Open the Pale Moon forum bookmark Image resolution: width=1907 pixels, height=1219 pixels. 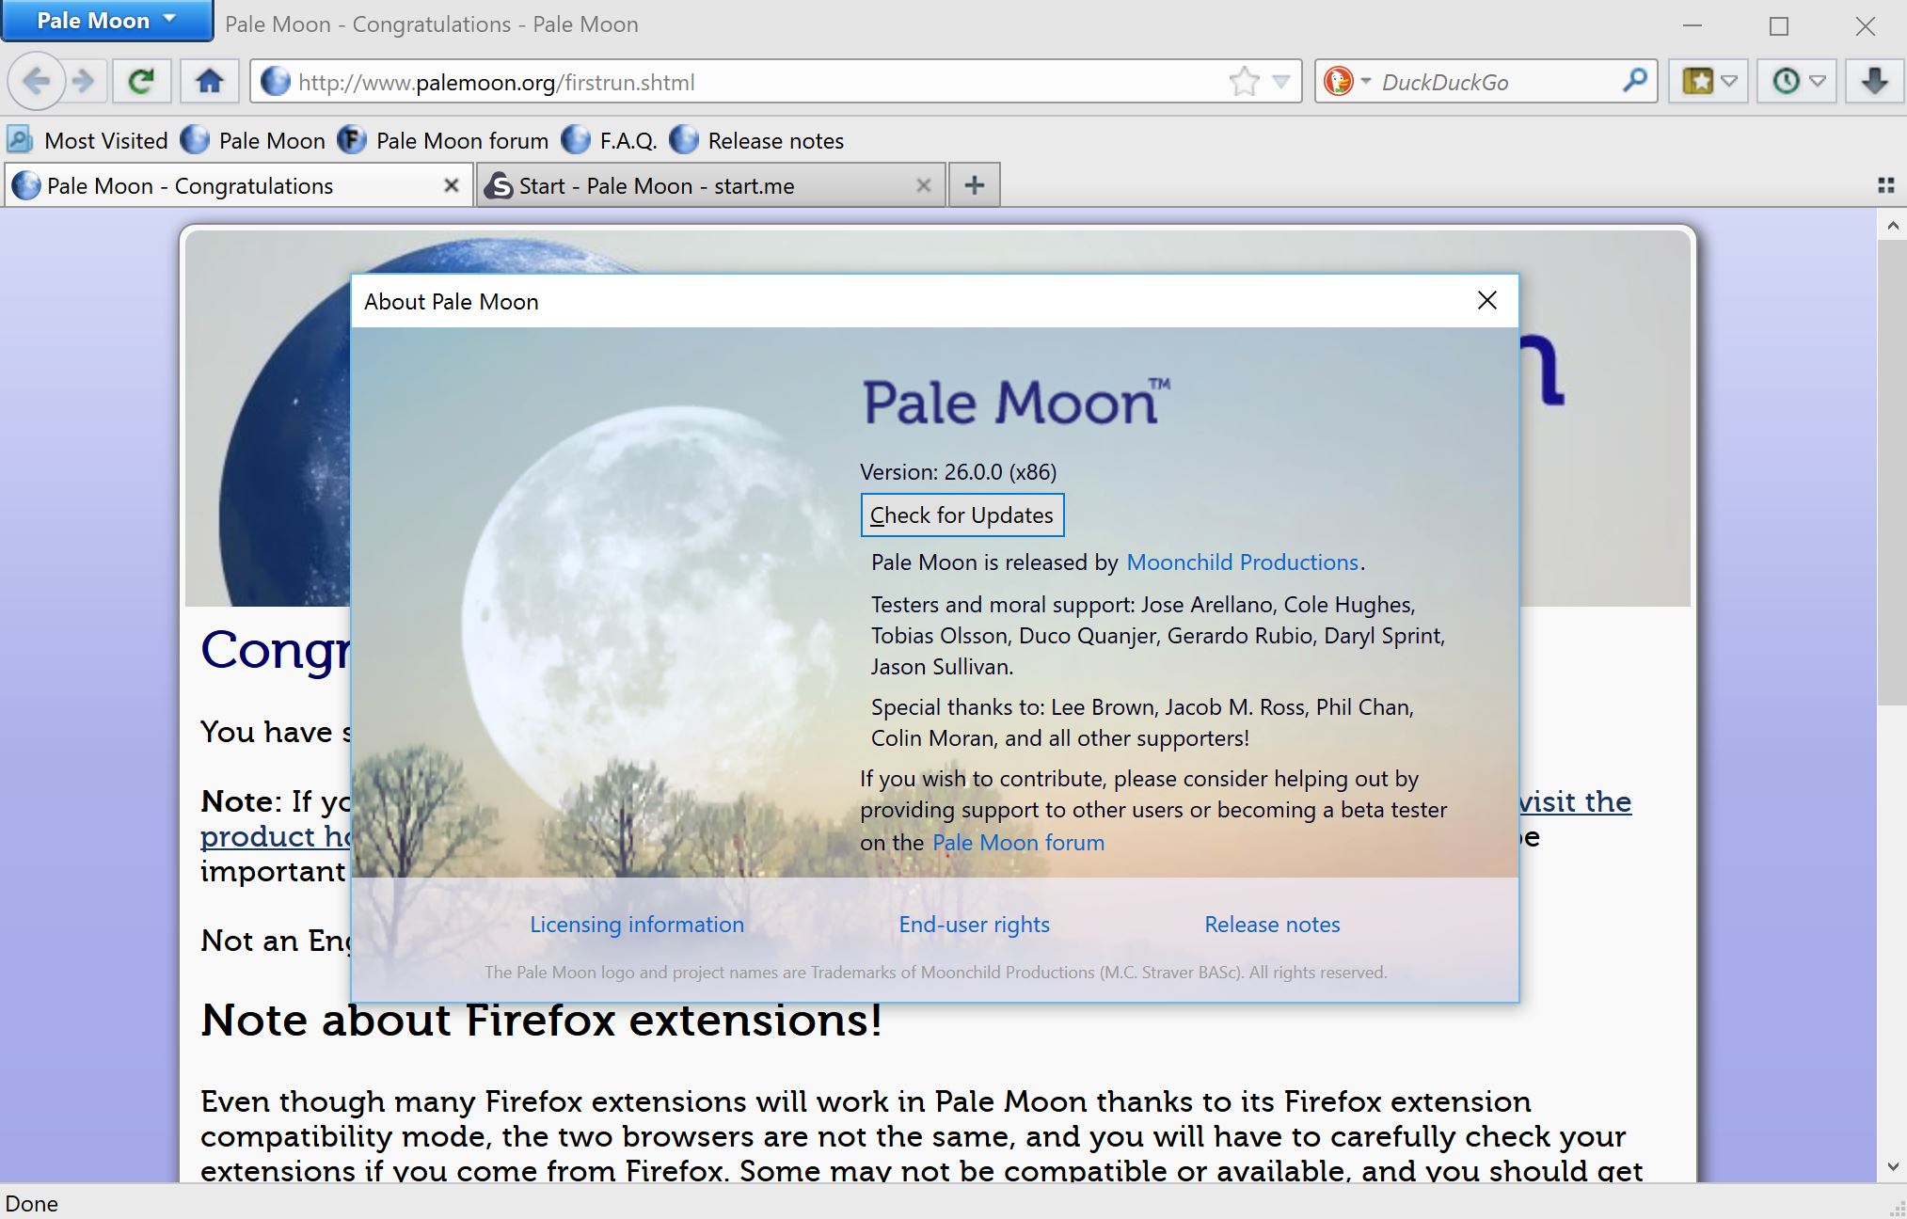(x=443, y=140)
